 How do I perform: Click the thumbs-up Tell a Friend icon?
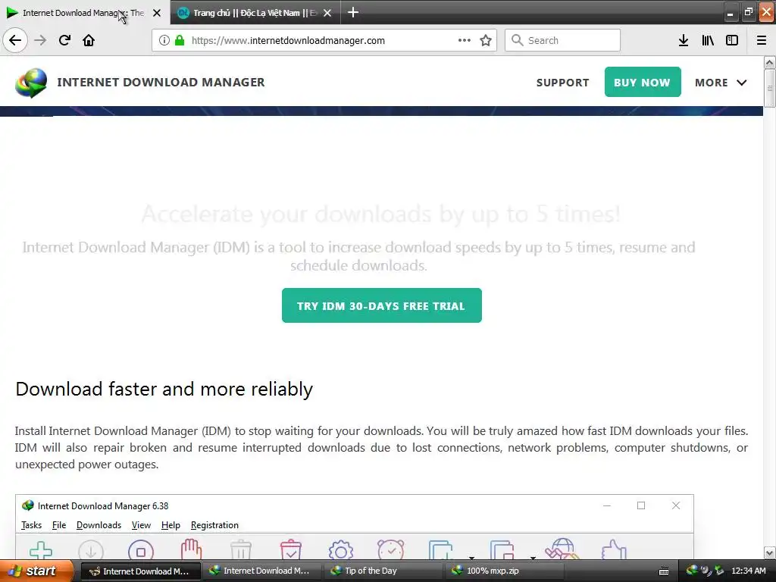[614, 550]
